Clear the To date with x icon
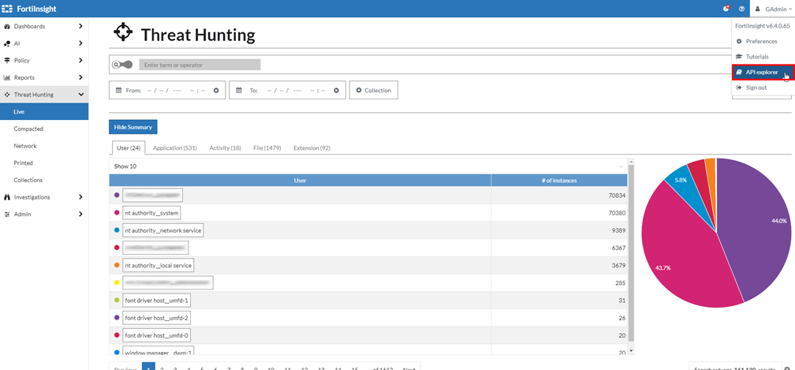Screen dimensions: 795x370 point(336,90)
